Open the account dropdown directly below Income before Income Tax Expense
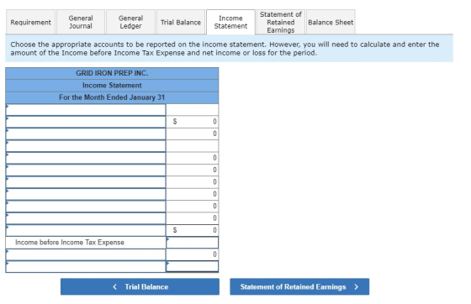This screenshot has width=471, height=304. pos(86,254)
